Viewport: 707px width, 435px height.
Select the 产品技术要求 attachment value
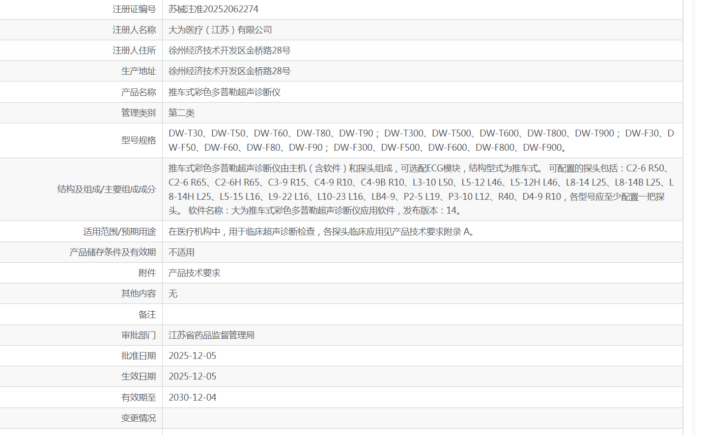click(195, 273)
